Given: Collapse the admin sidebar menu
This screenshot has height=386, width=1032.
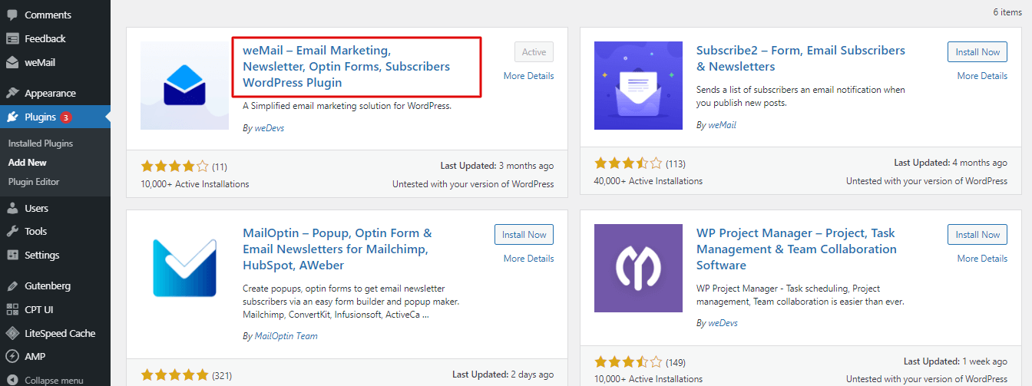Looking at the screenshot, I should (x=55, y=380).
